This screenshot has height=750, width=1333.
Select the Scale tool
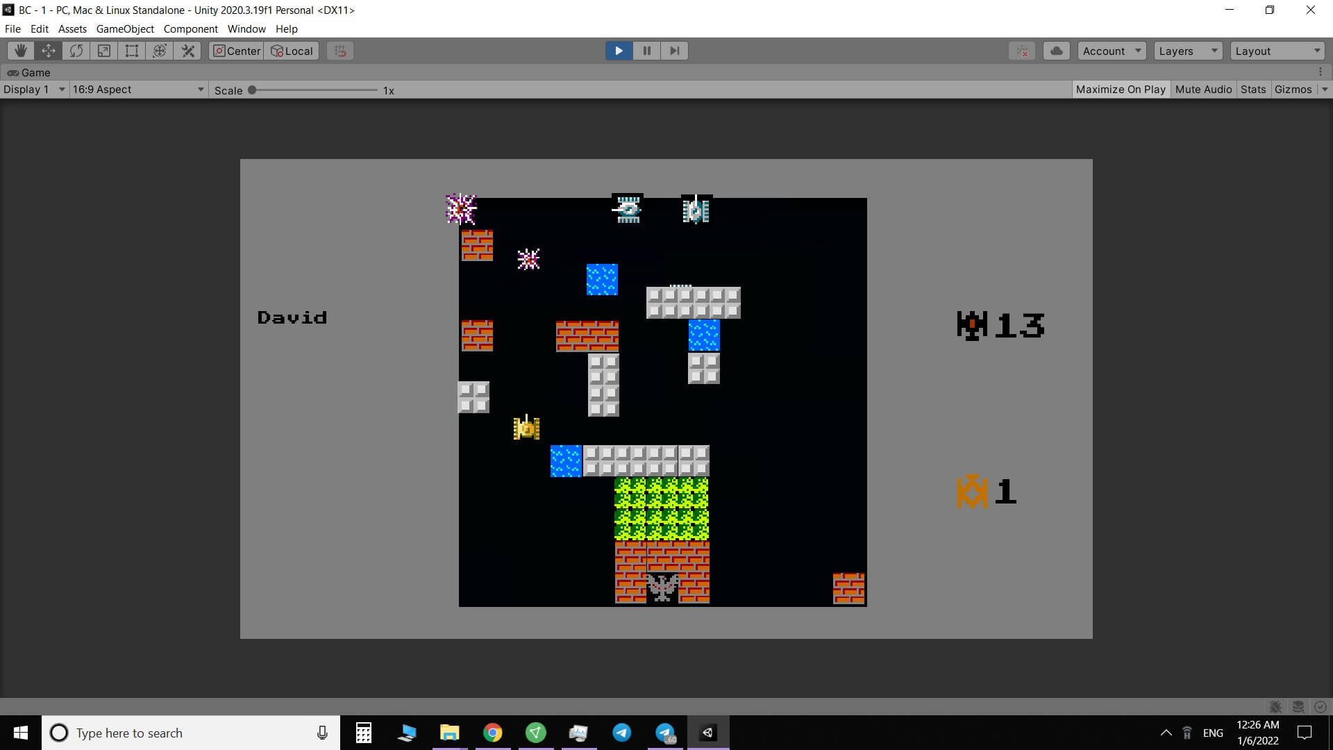pos(104,51)
